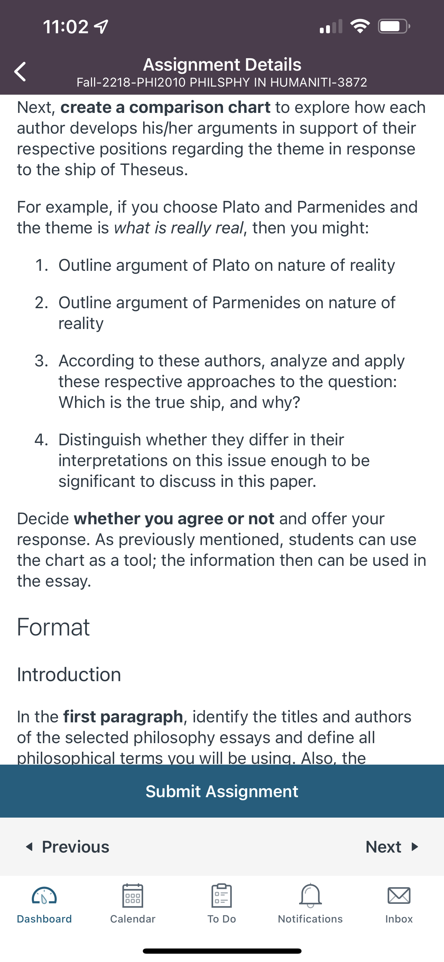Screen dimensions: 444x962
Task: Select the Calendar tab label
Action: (133, 919)
